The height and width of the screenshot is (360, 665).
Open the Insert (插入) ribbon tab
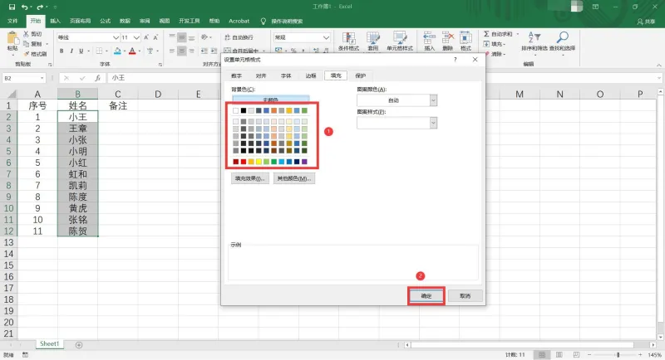pos(55,21)
